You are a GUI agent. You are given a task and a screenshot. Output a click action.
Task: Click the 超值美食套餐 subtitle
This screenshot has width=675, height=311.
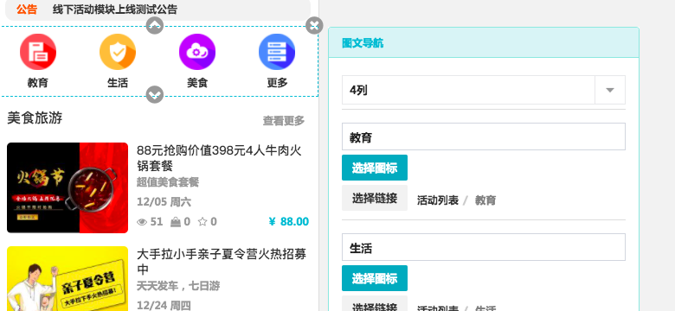pyautogui.click(x=168, y=182)
